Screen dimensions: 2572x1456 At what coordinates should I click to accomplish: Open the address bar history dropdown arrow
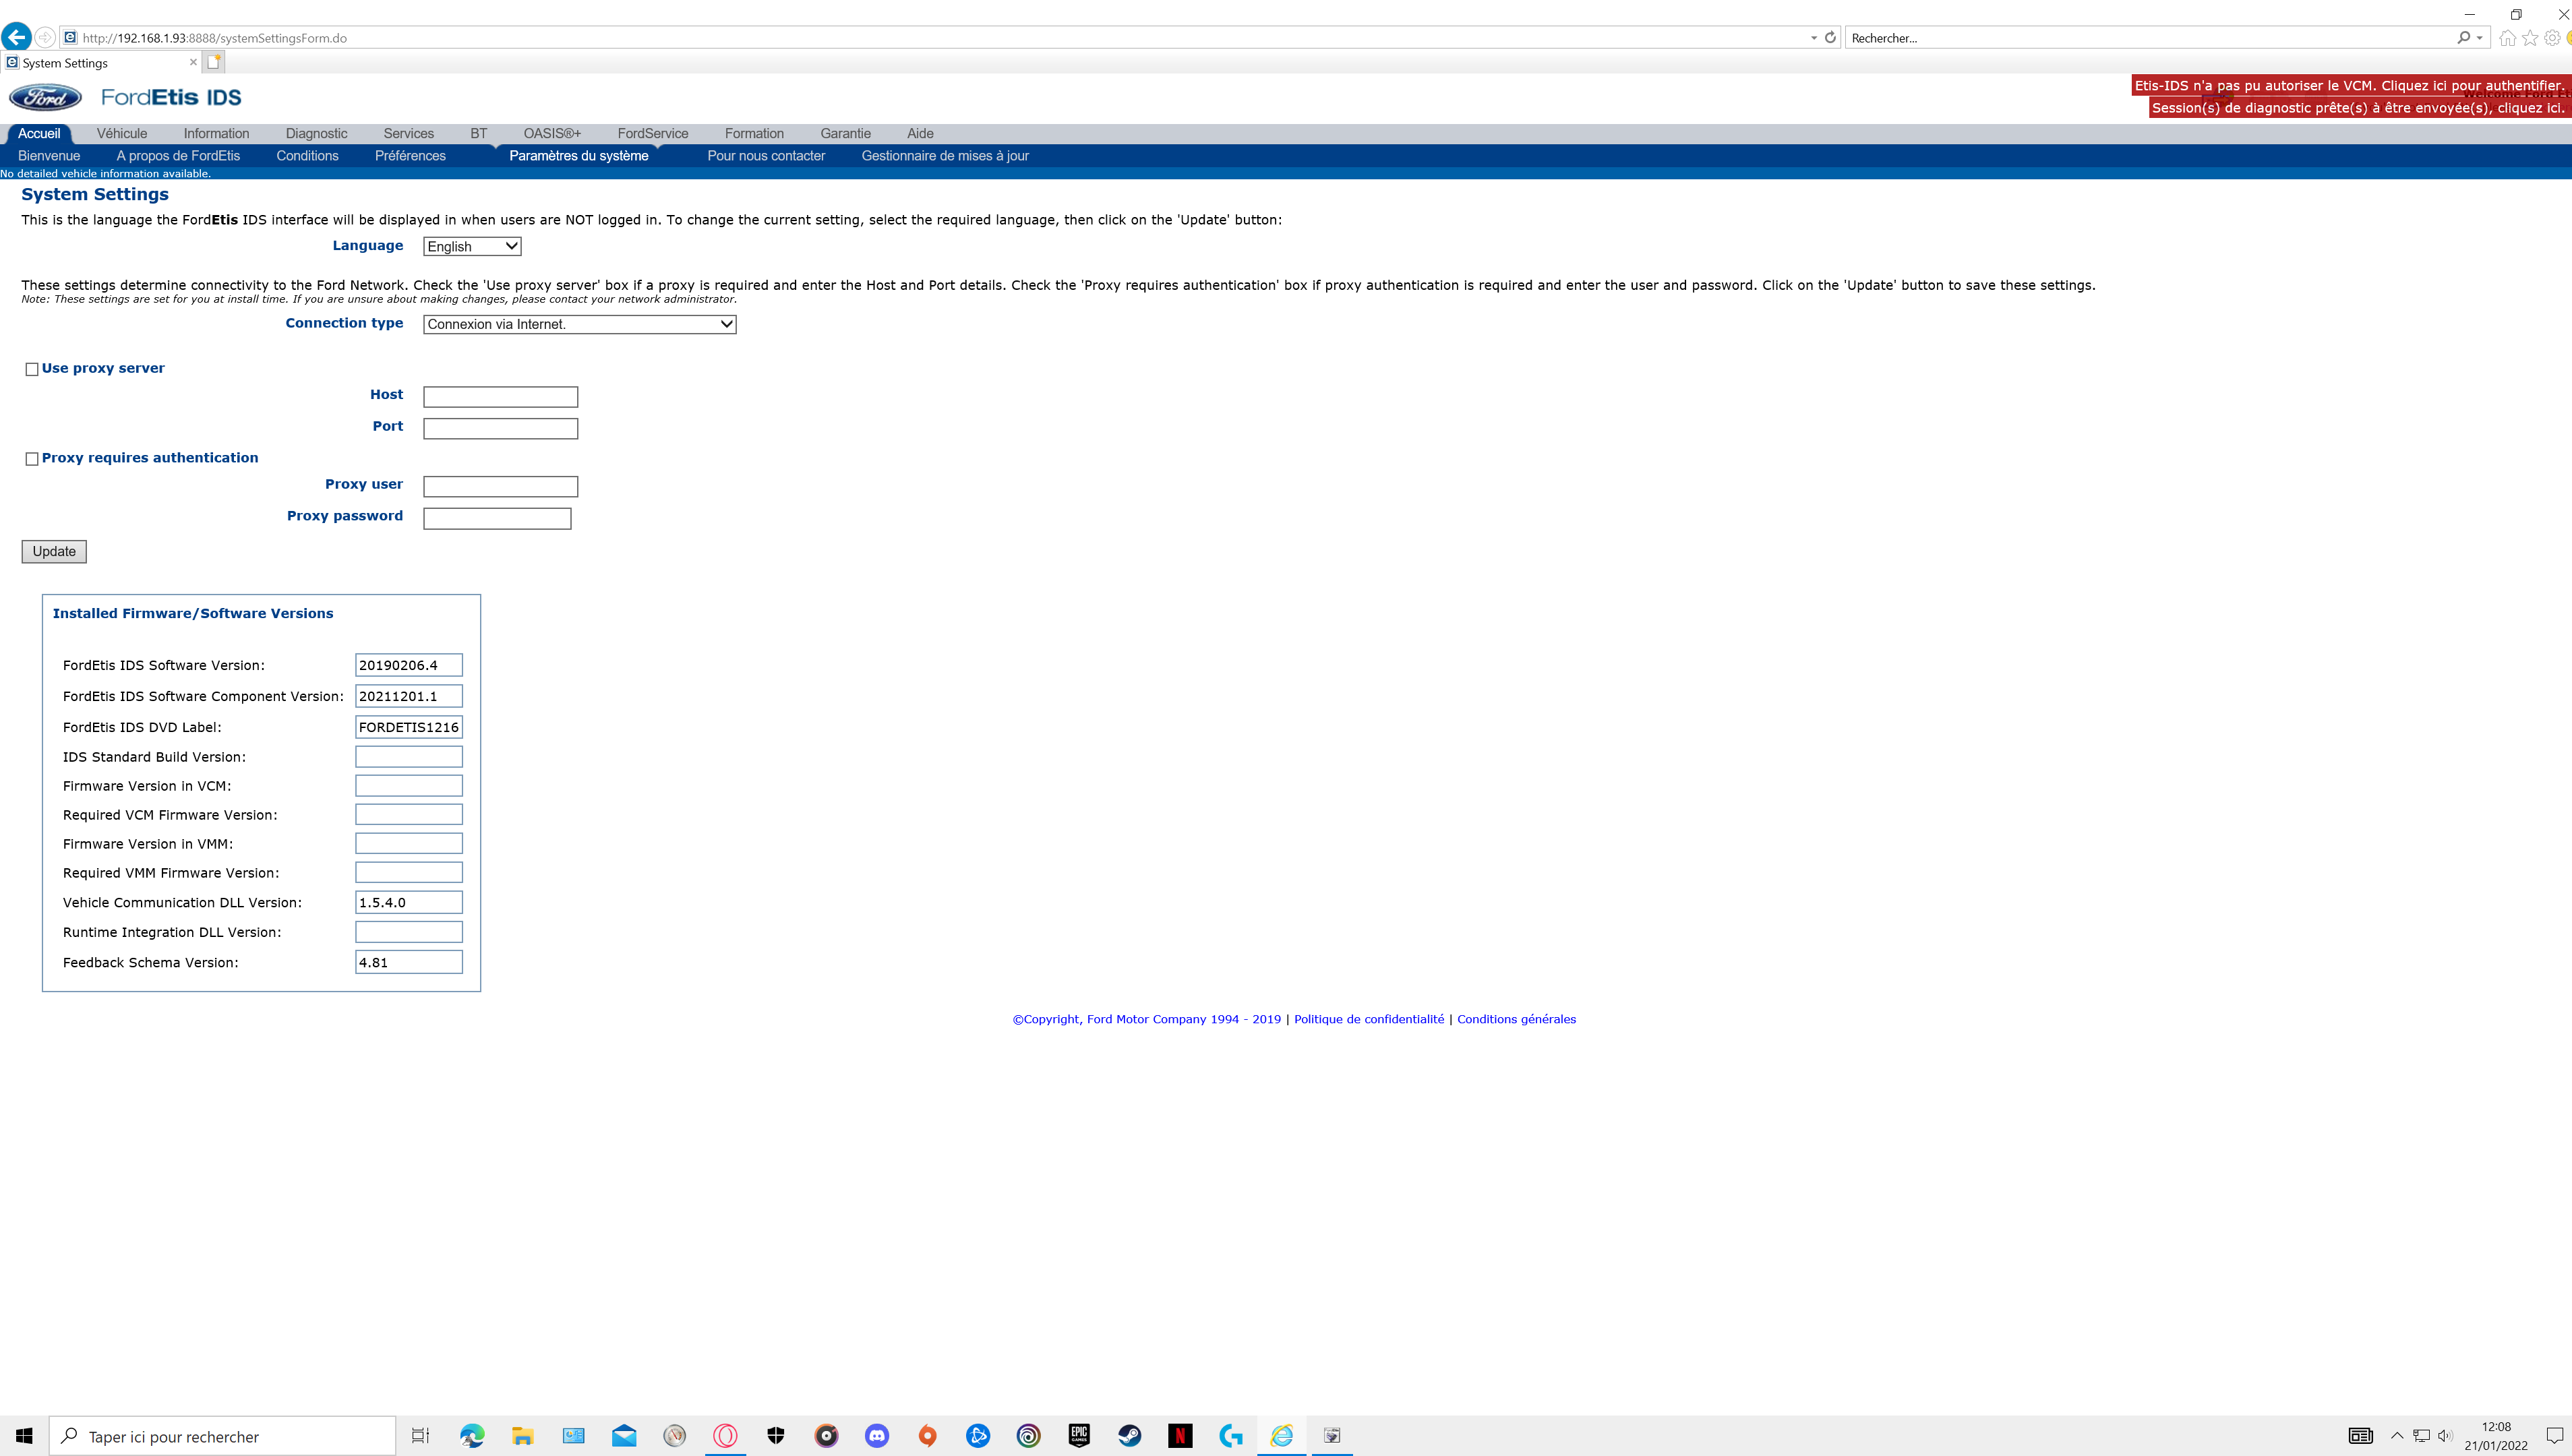[1814, 37]
